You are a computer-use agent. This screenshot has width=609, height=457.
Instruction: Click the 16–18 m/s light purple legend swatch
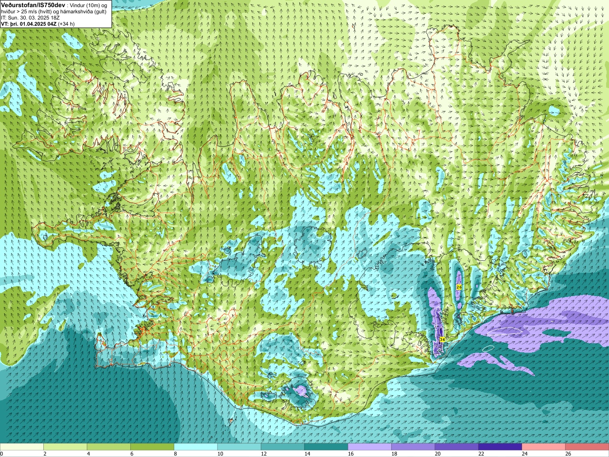pyautogui.click(x=370, y=447)
